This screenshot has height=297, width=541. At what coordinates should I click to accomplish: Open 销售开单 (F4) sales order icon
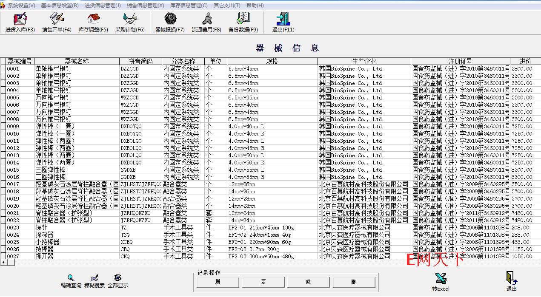(x=57, y=20)
